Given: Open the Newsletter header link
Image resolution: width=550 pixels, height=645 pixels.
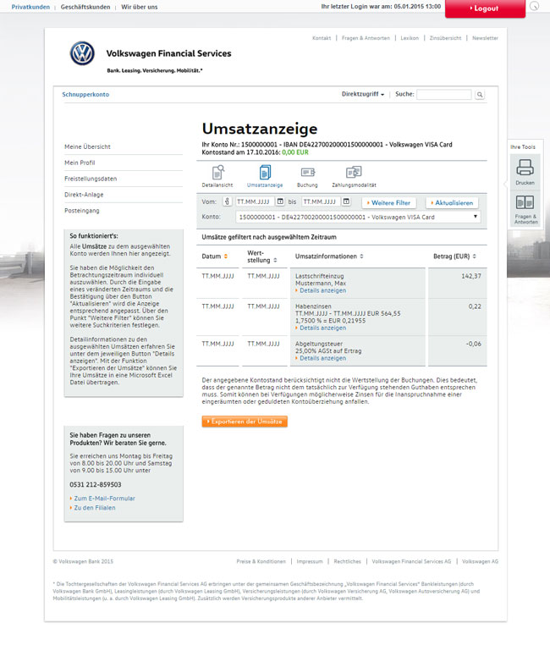Looking at the screenshot, I should [x=485, y=38].
